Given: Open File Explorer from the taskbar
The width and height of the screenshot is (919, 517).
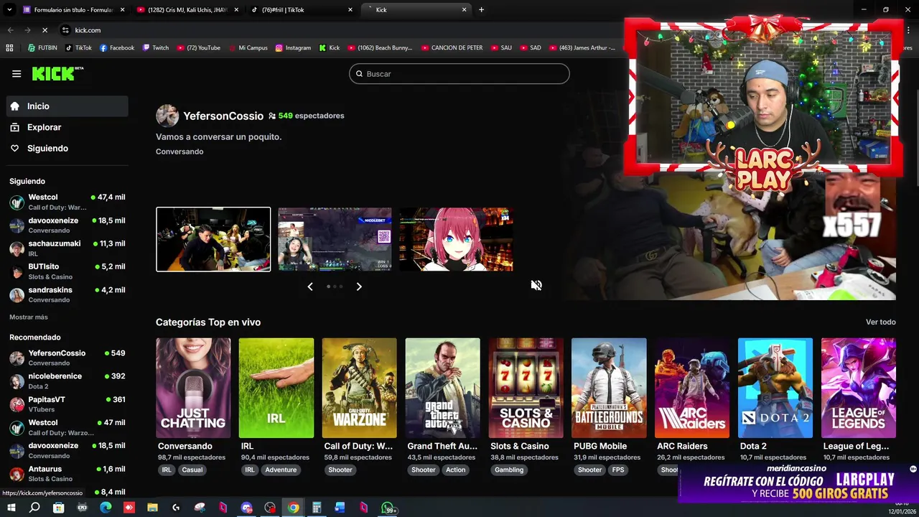Looking at the screenshot, I should [x=152, y=508].
